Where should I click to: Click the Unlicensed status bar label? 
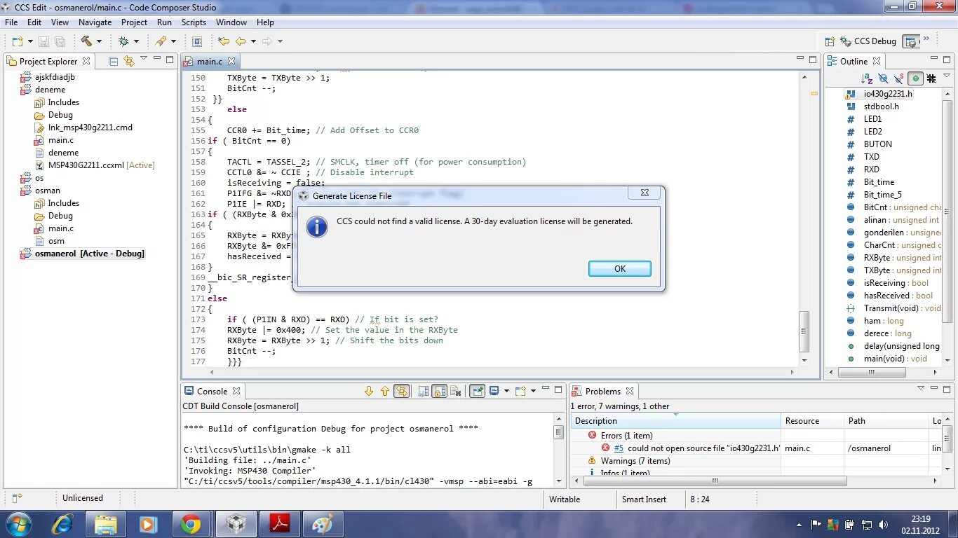[x=83, y=498]
